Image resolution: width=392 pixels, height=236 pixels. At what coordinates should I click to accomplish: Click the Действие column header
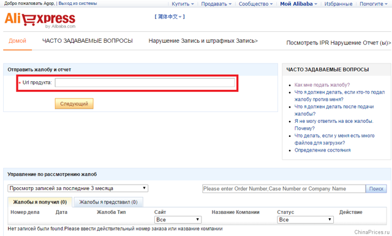pos(351,212)
